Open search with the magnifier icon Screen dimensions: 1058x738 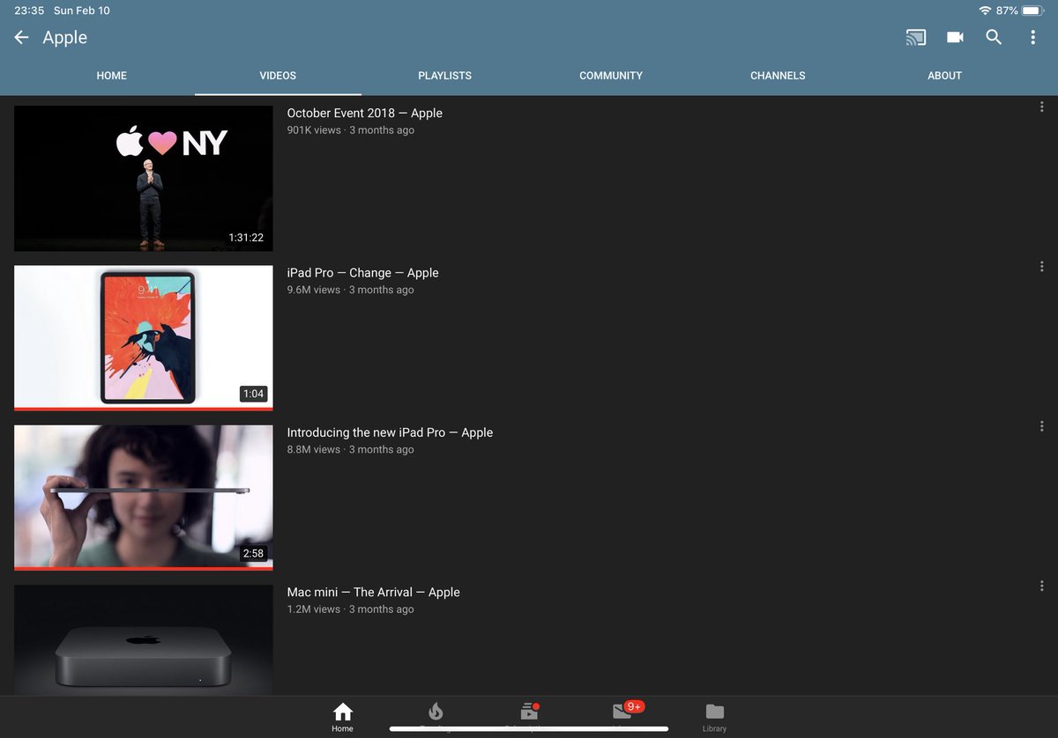(994, 37)
